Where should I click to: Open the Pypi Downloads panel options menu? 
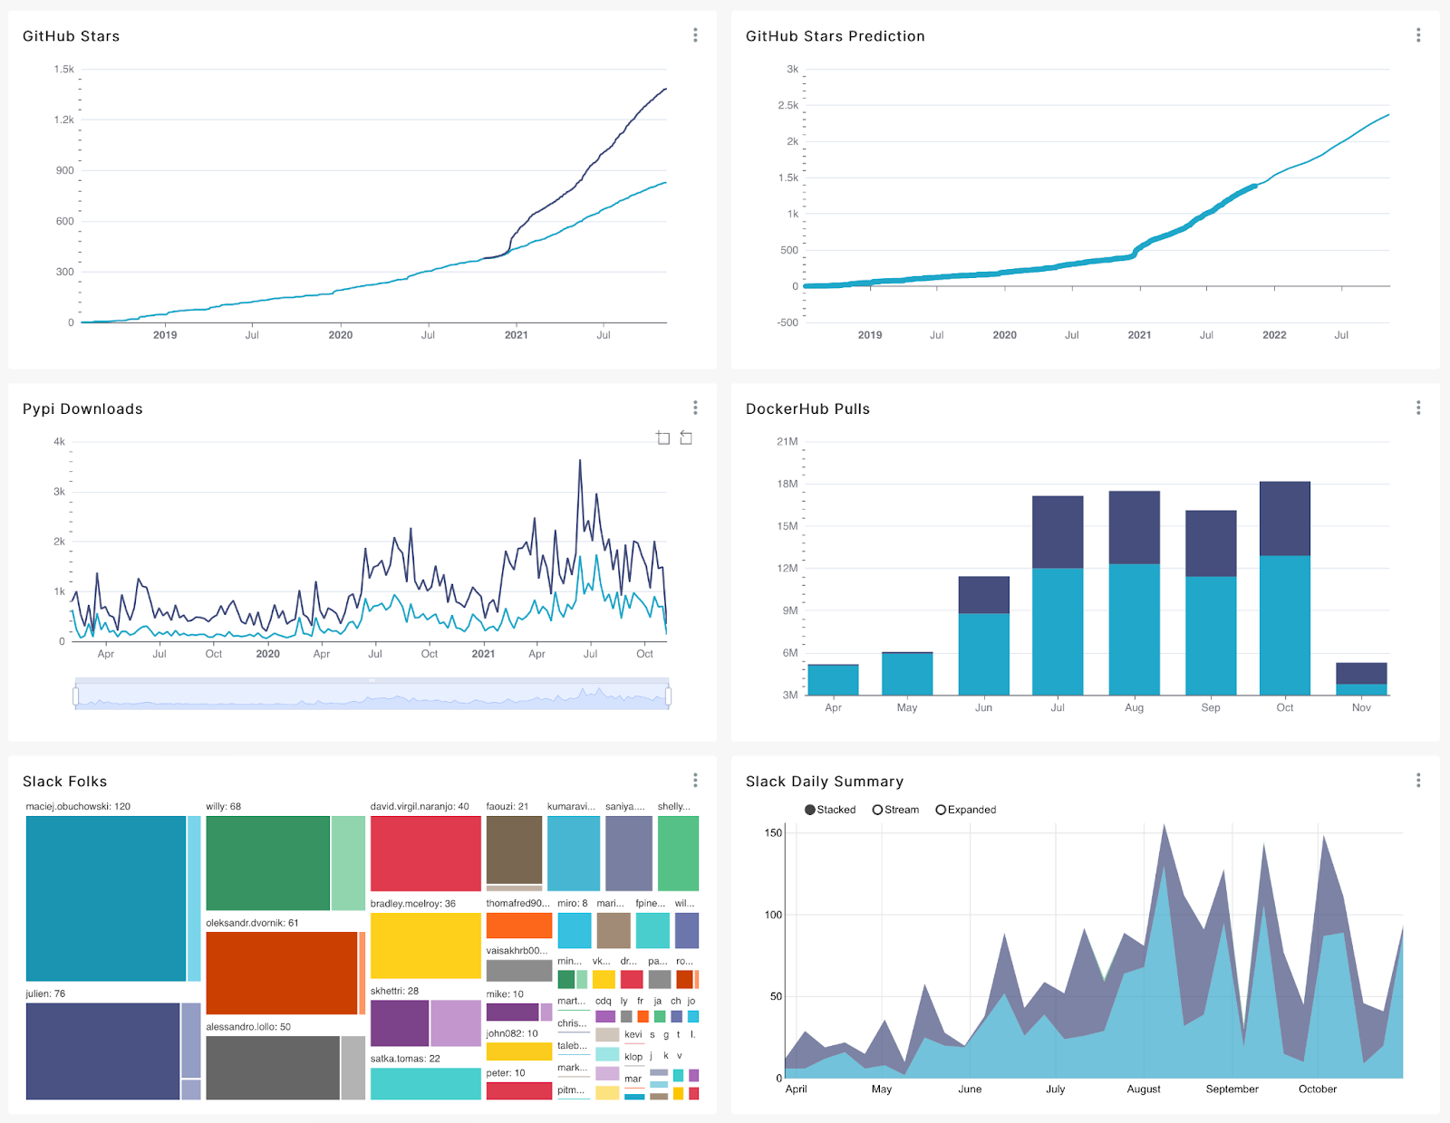coord(695,408)
